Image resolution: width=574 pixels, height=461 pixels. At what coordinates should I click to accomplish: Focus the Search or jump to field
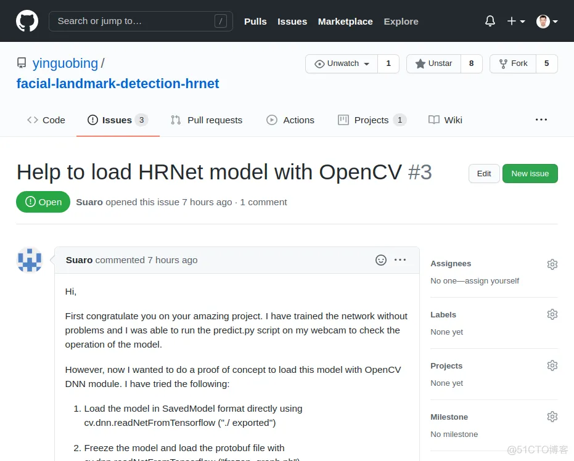tap(141, 21)
